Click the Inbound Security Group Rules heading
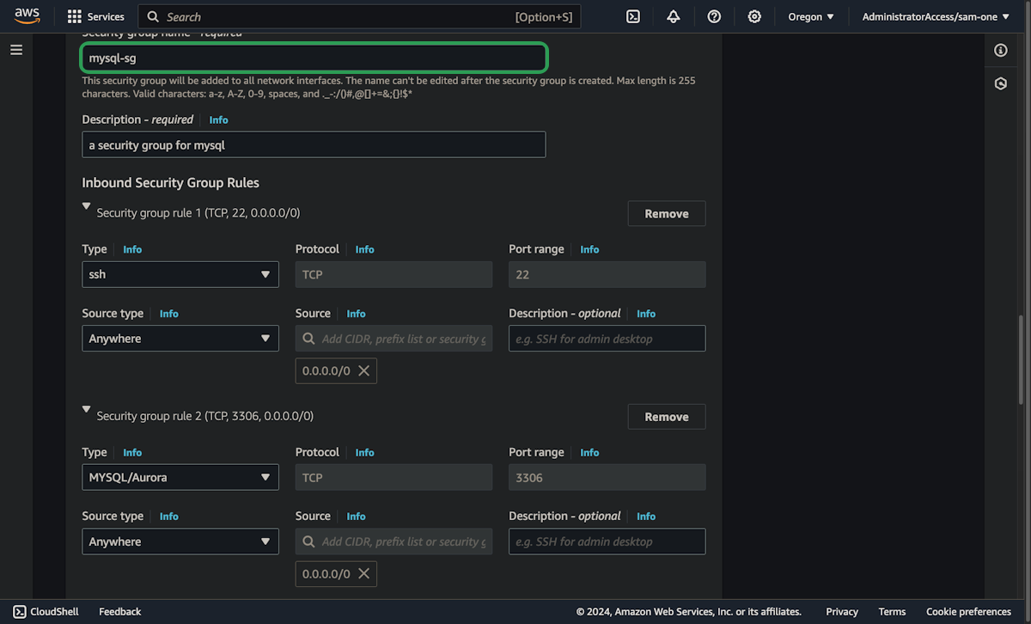Viewport: 1031px width, 624px height. click(170, 182)
